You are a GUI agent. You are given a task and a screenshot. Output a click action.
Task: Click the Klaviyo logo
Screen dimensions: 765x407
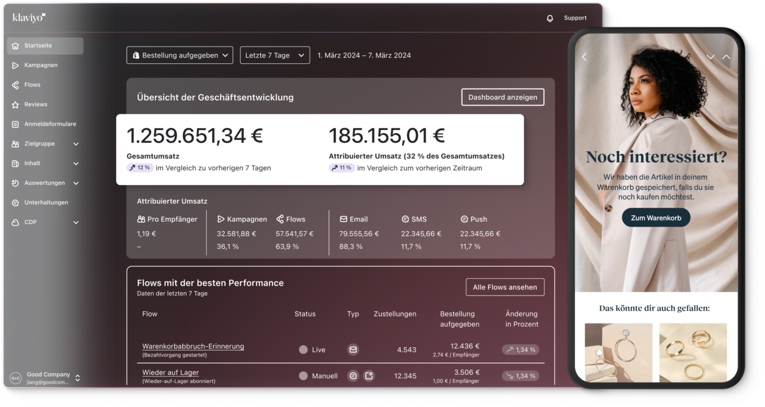coord(29,18)
